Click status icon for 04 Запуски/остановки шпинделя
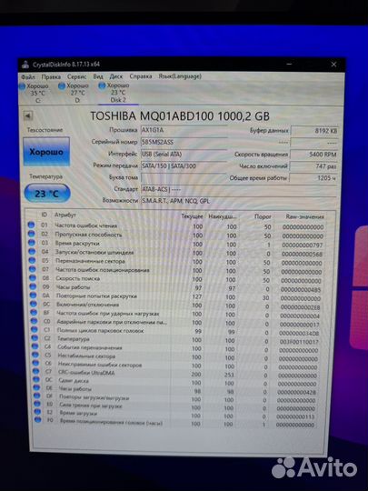Screen dimensions: 368x491 (x=32, y=251)
